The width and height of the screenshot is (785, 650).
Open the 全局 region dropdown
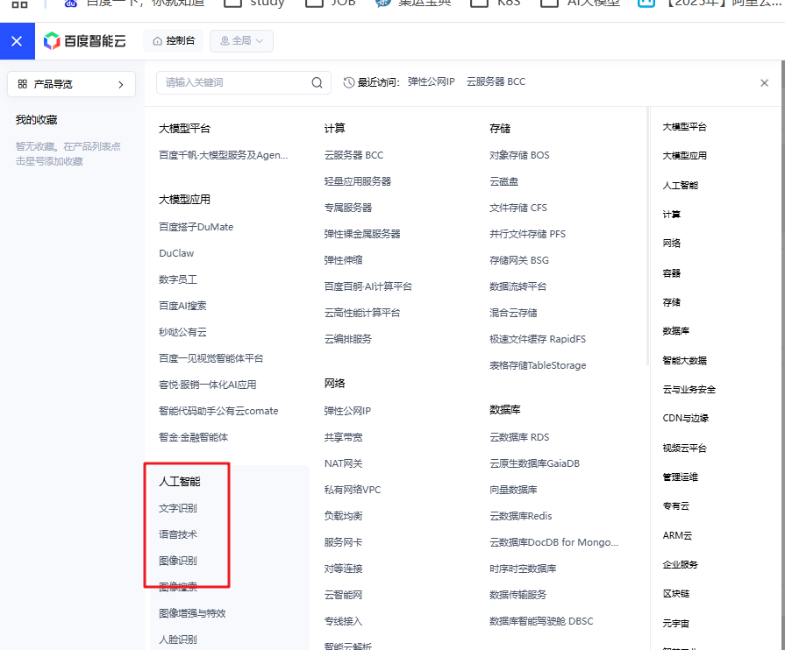coord(241,41)
